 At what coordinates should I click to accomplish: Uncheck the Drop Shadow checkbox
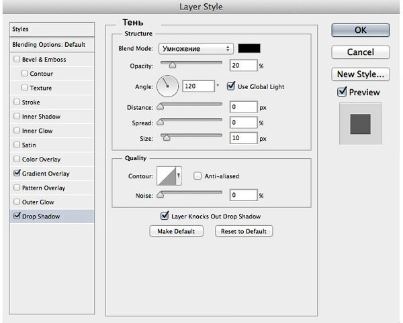[17, 216]
